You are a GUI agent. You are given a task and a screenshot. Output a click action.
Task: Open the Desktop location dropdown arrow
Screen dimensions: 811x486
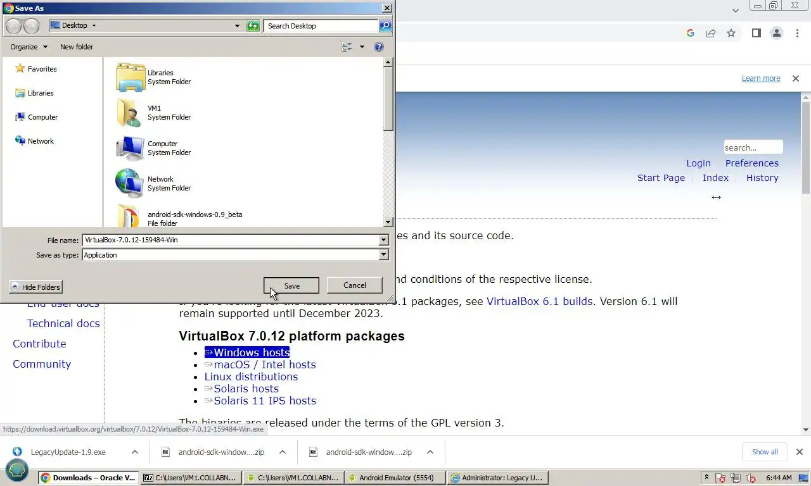(x=94, y=26)
